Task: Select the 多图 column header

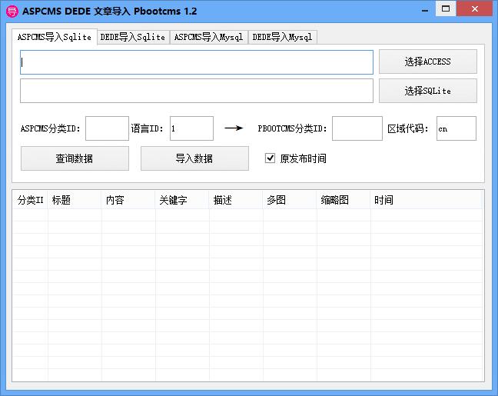Action: (x=290, y=200)
